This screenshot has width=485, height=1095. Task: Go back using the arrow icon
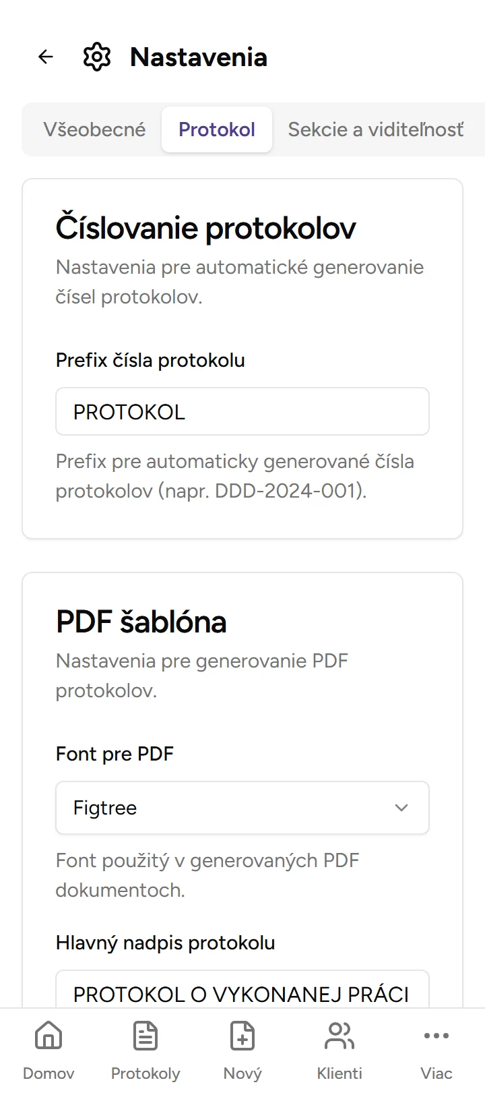(44, 57)
